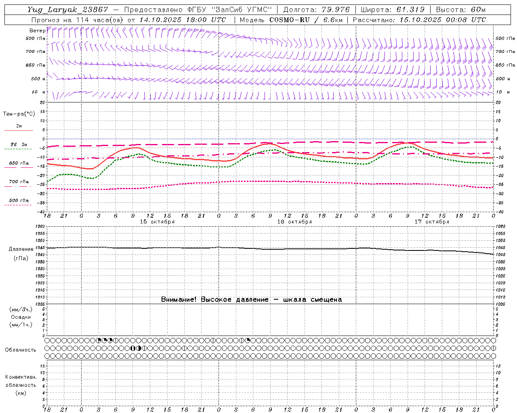Click the 17 октября date label
The image size is (517, 413).
pos(432,222)
